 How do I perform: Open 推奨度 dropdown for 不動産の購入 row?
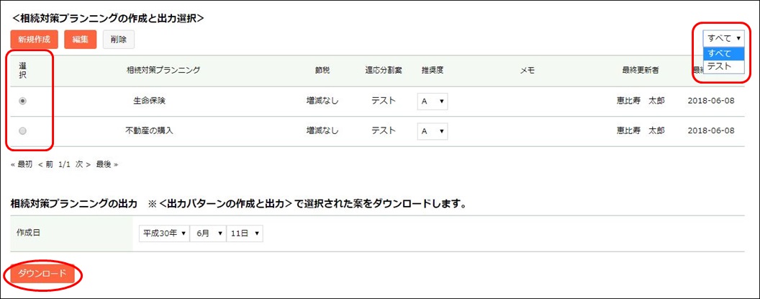click(x=433, y=131)
